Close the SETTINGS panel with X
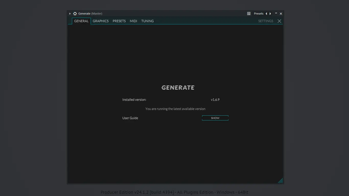This screenshot has width=349, height=196. 279,21
